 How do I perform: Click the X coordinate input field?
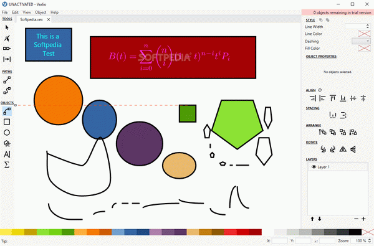279,241
